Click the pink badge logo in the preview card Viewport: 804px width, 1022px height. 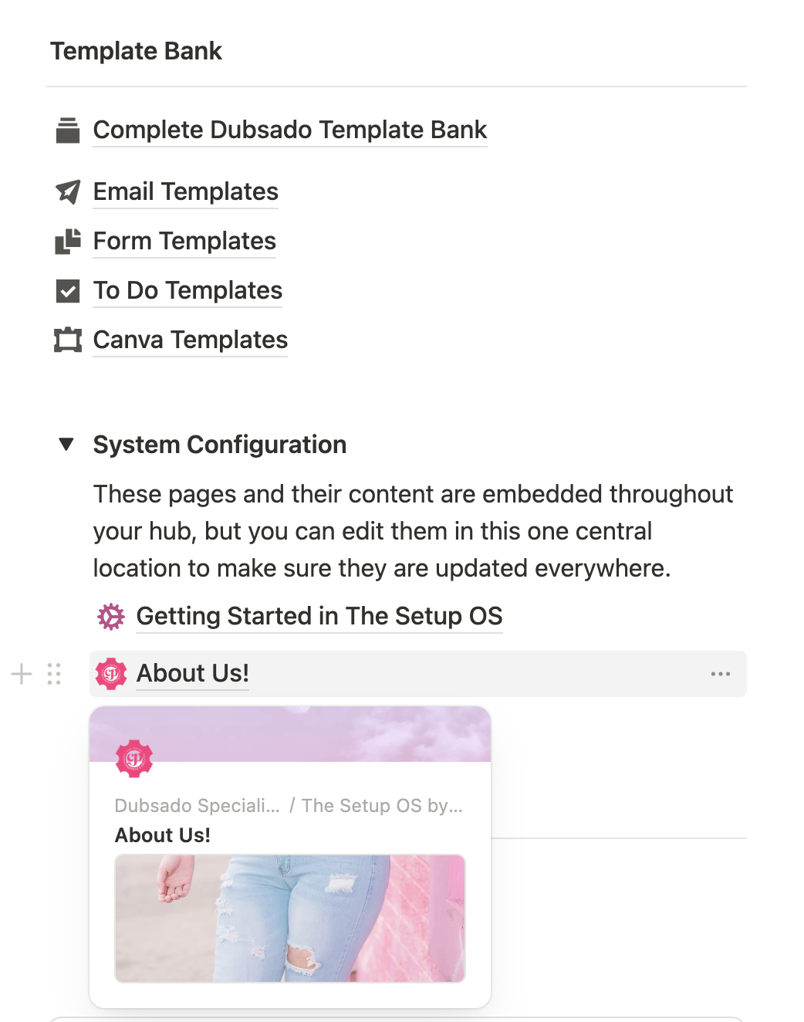[x=134, y=759]
